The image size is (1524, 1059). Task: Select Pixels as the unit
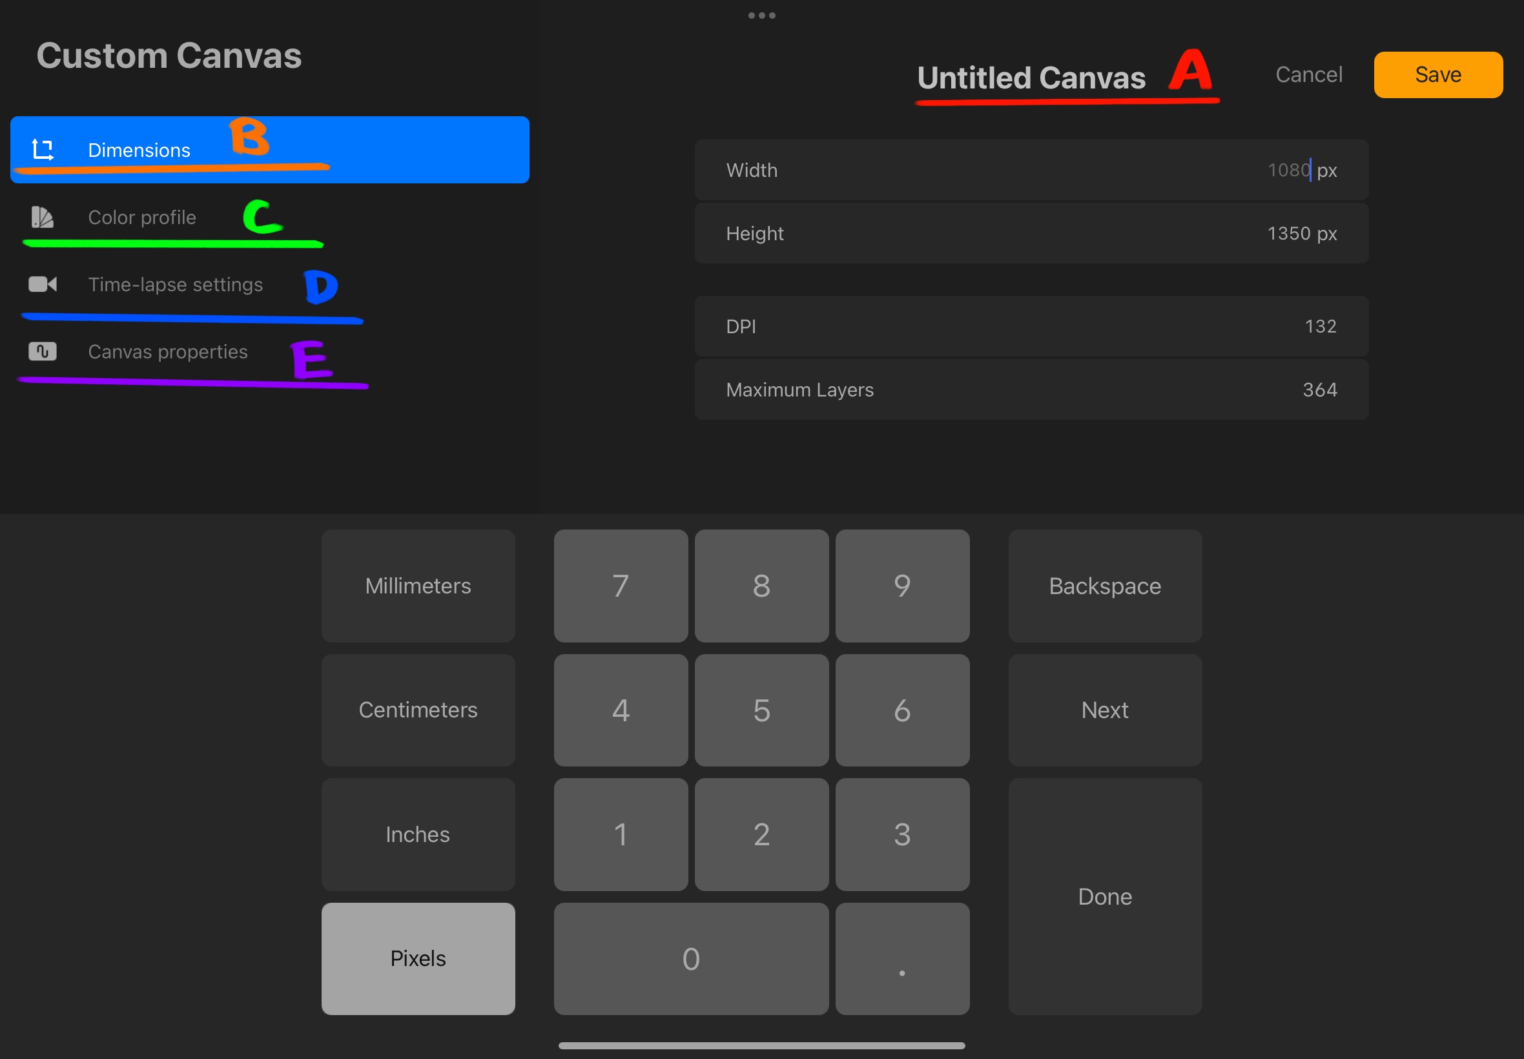point(418,958)
